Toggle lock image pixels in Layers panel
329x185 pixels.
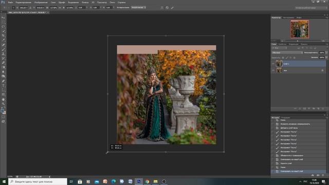[x=287, y=58]
